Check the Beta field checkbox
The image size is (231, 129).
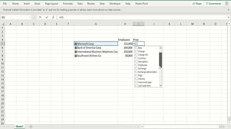[136, 48]
